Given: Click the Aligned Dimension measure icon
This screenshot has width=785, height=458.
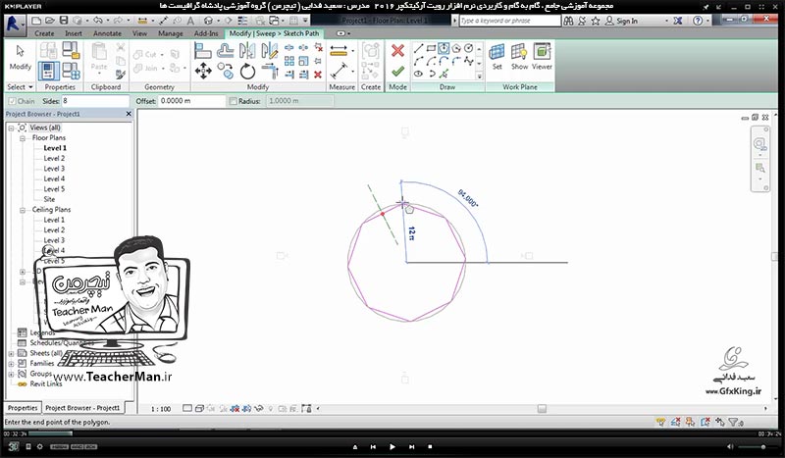Looking at the screenshot, I should (x=339, y=51).
